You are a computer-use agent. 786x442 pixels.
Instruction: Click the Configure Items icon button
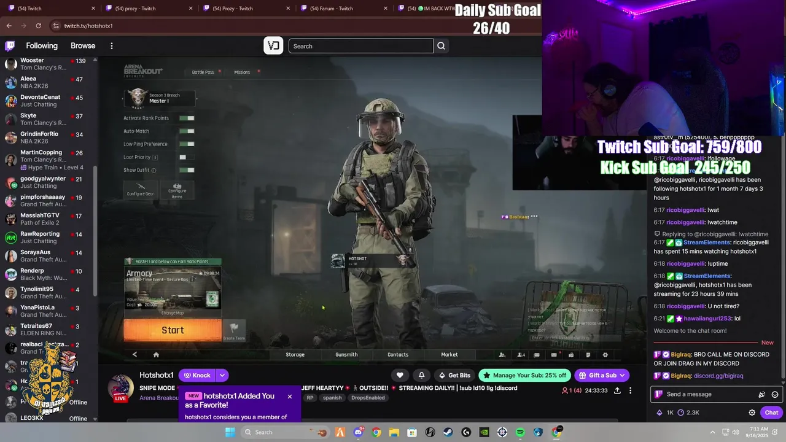(x=177, y=190)
